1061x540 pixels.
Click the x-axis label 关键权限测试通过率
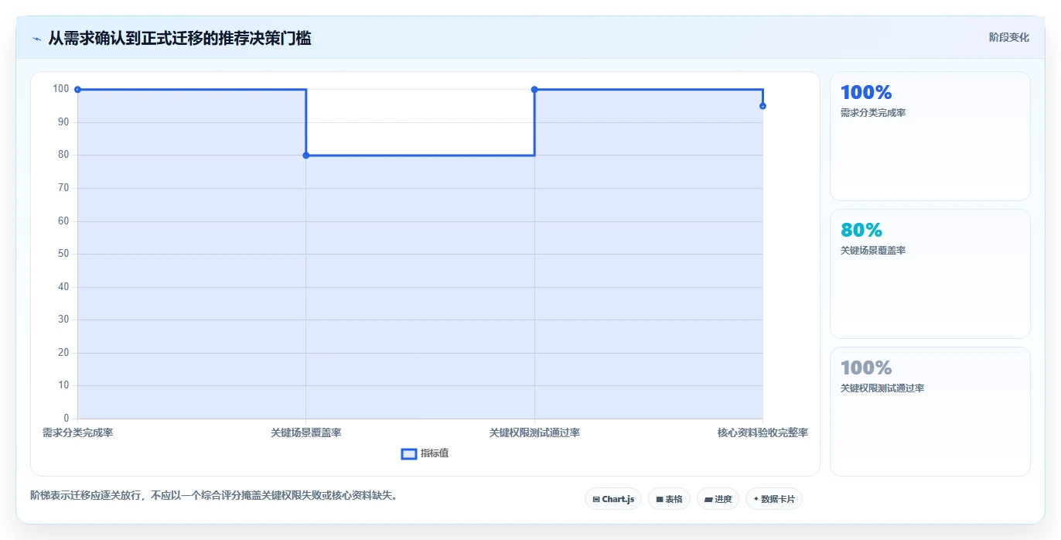click(x=534, y=432)
